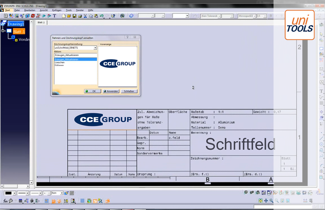Click the Aktion text field

[76, 55]
